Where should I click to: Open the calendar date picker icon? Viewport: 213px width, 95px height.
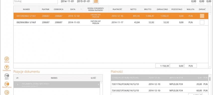tap(96, 1)
